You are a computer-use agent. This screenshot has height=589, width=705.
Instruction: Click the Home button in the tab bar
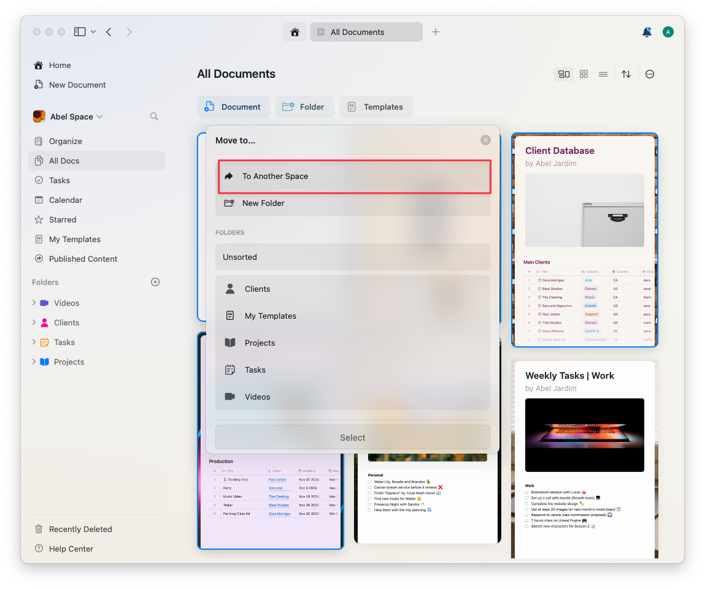coord(295,31)
